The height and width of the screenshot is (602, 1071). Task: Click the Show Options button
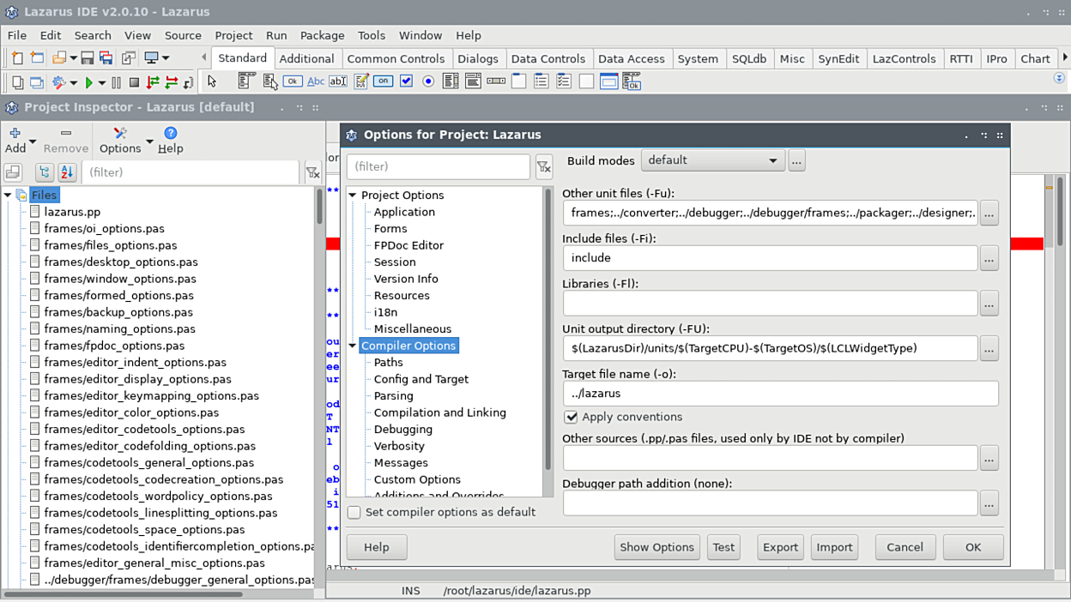[657, 547]
